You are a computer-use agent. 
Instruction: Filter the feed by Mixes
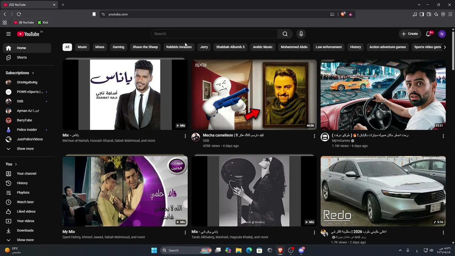100,47
